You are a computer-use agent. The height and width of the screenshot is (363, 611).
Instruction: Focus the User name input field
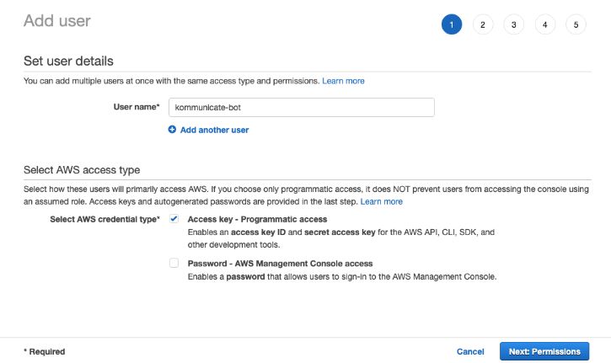(x=301, y=107)
